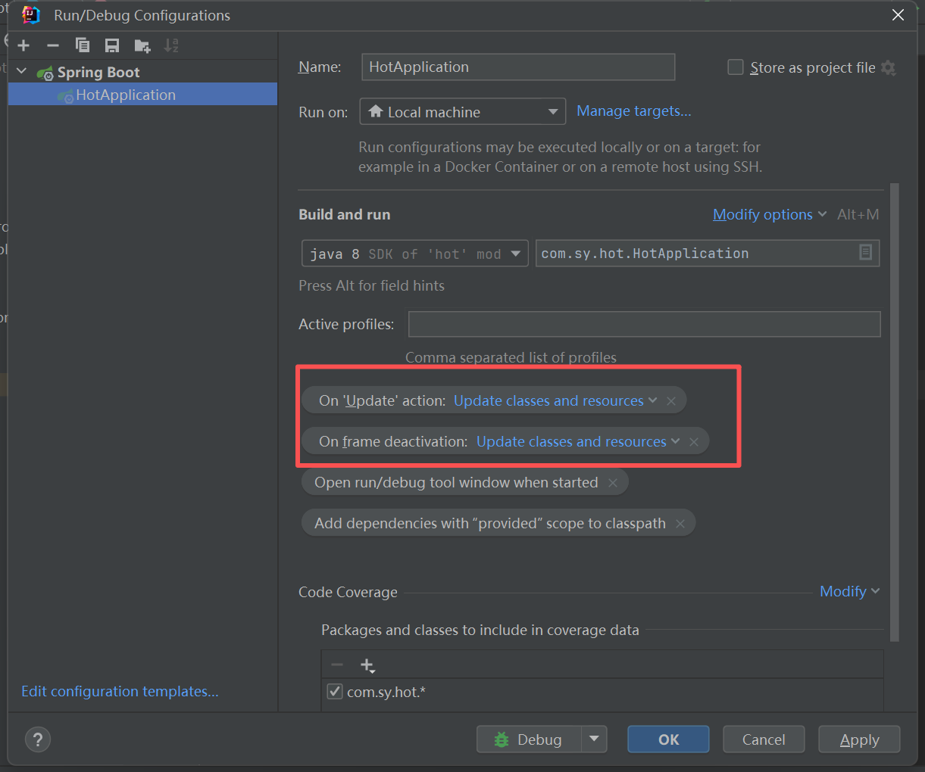Change On frame deactivation value dropdown

click(x=578, y=442)
